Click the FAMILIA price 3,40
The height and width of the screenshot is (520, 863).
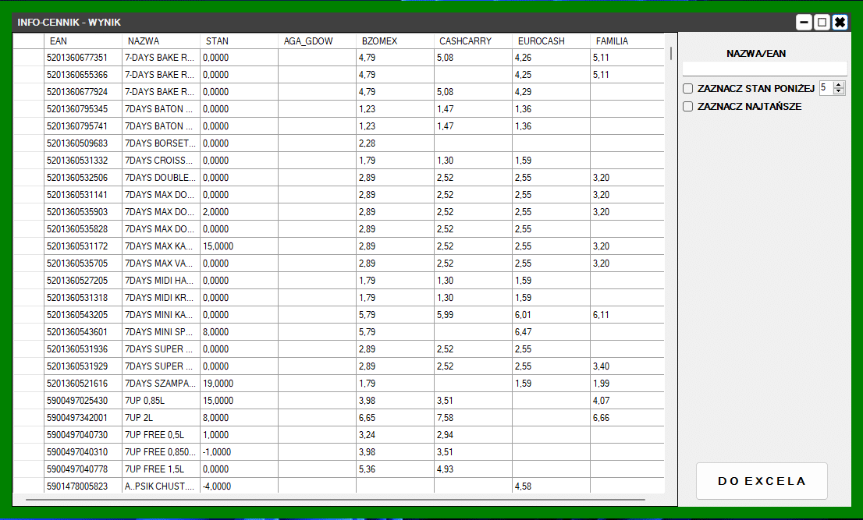coord(627,366)
